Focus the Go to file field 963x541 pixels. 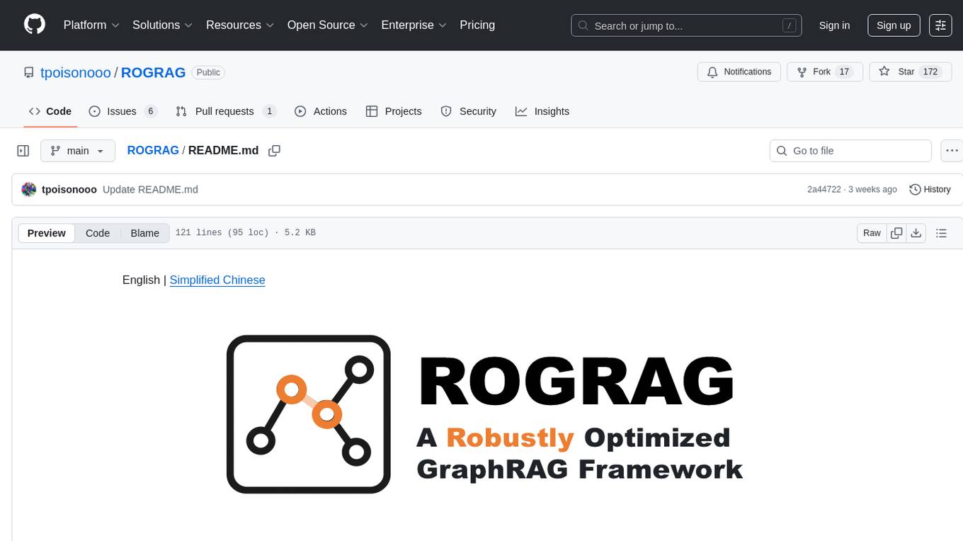pyautogui.click(x=850, y=151)
